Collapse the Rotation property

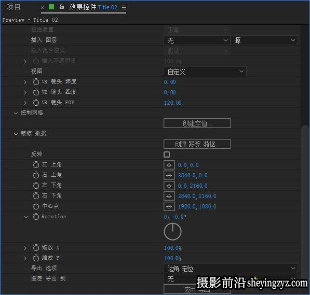coord(26,217)
